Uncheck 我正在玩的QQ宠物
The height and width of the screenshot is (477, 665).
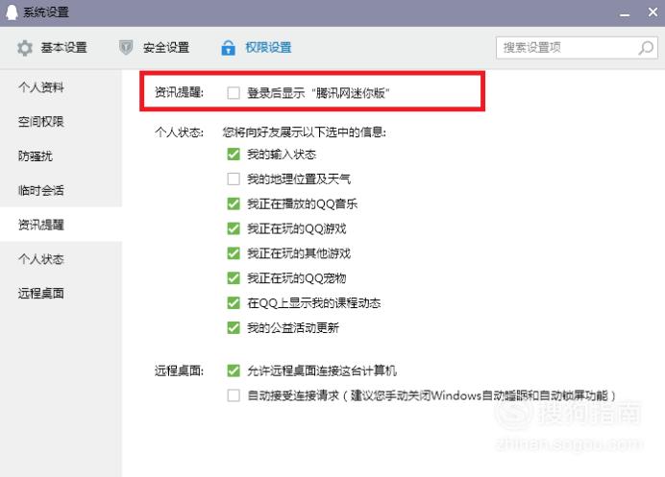pyautogui.click(x=234, y=278)
